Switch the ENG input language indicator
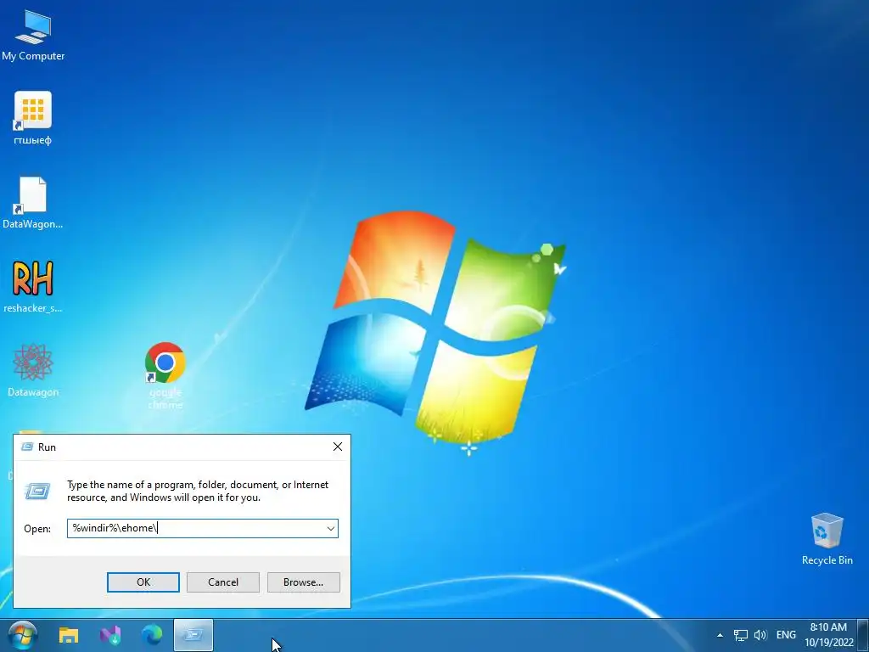This screenshot has width=869, height=652. coord(786,635)
